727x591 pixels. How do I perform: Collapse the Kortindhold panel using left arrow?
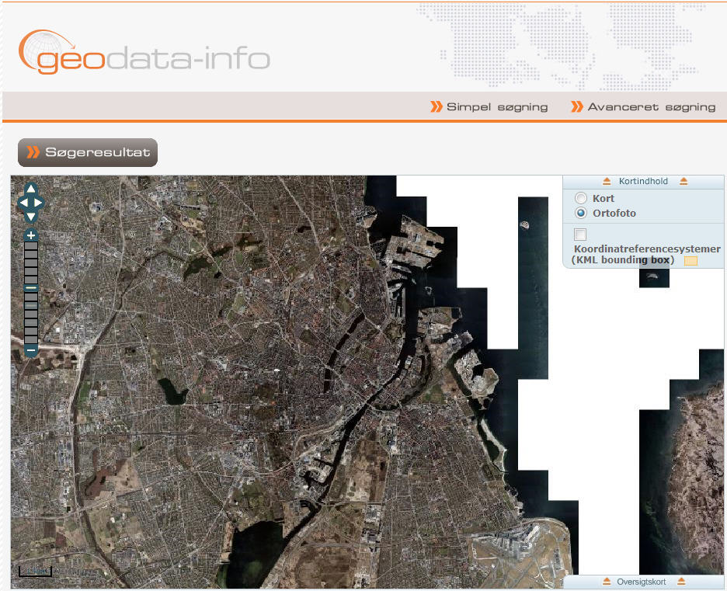pyautogui.click(x=607, y=182)
